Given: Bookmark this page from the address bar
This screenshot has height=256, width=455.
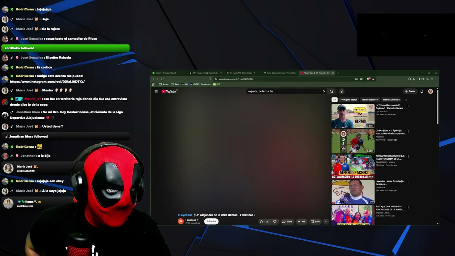Looking at the screenshot, I should click(210, 79).
